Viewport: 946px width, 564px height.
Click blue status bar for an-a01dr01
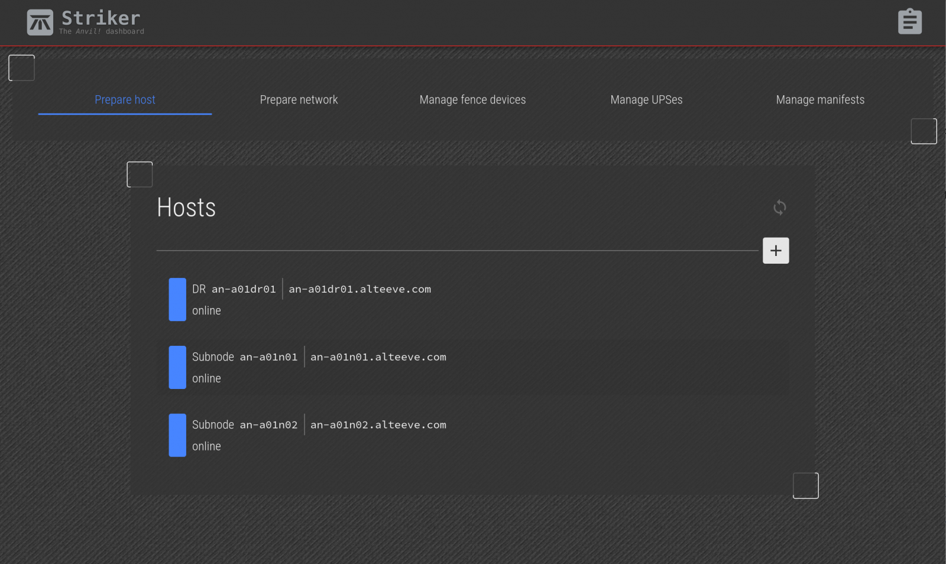tap(177, 300)
